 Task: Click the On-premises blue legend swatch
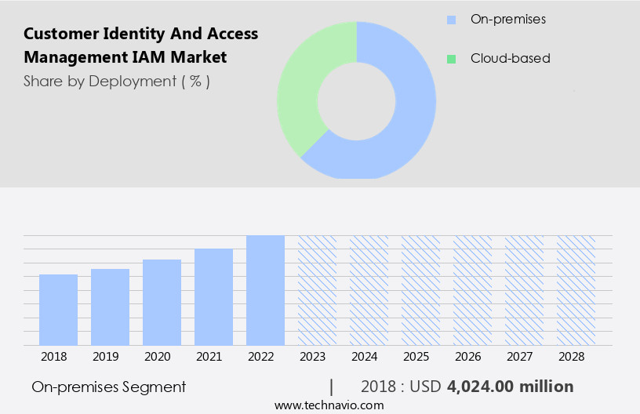pyautogui.click(x=450, y=19)
